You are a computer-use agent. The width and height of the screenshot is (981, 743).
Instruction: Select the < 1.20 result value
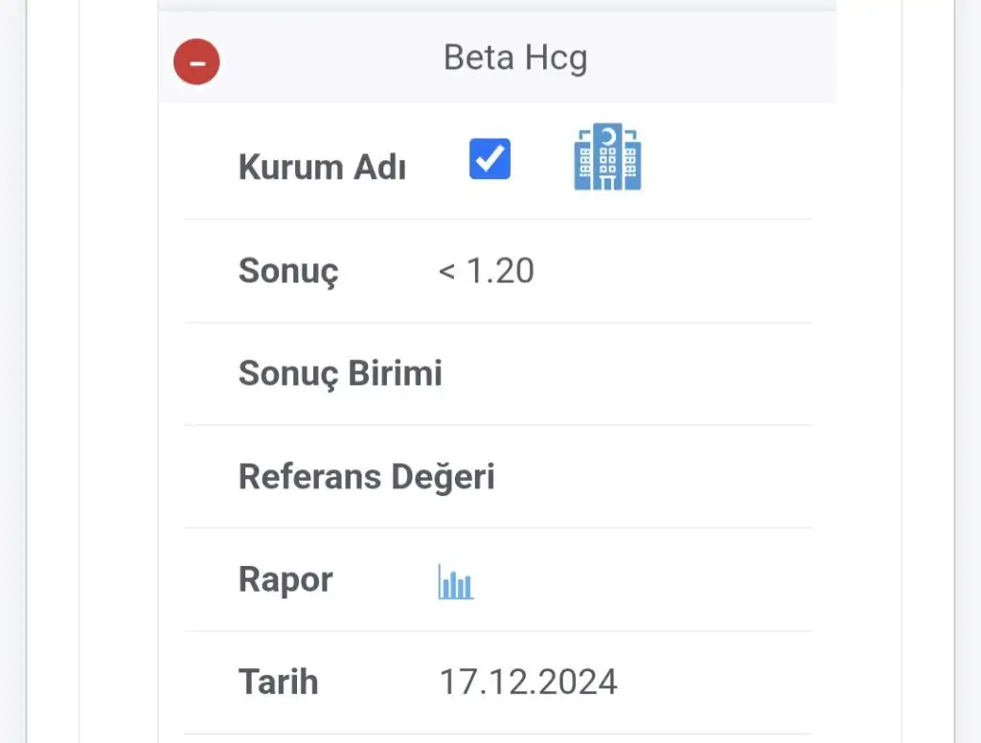[x=486, y=272]
